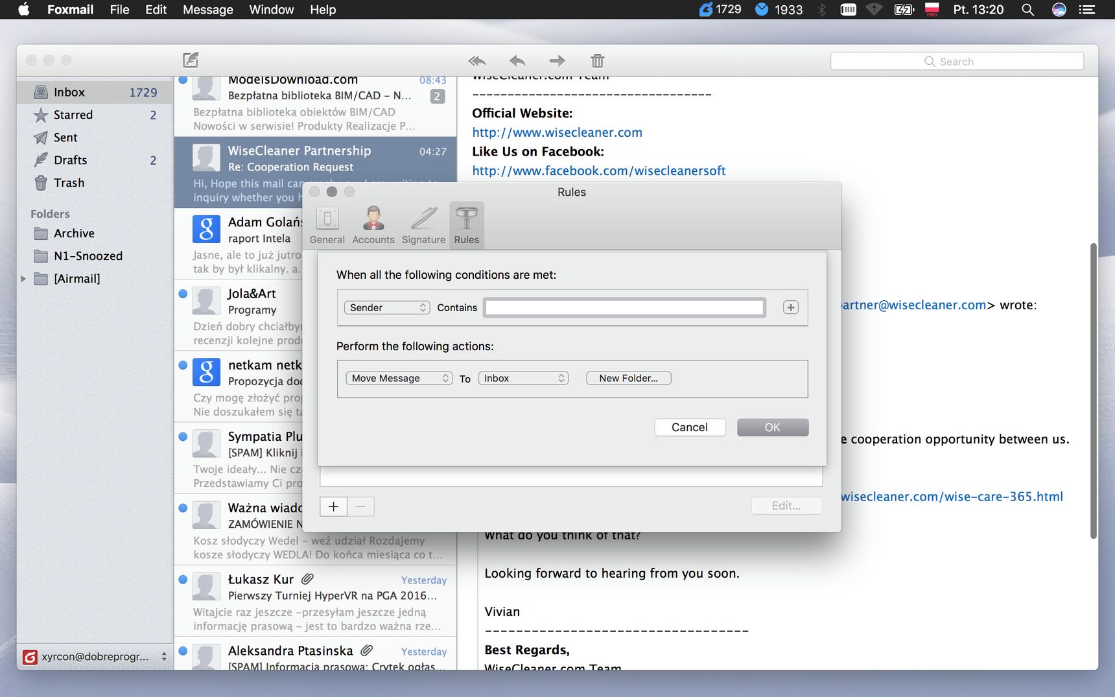Open the Inbox destination folder dropdown
Viewport: 1115px width, 697px height.
[523, 378]
